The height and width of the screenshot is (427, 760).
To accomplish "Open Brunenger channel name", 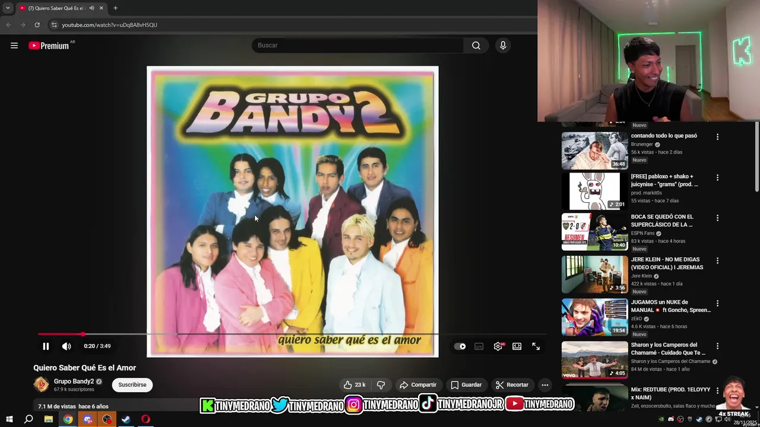I will (x=642, y=144).
